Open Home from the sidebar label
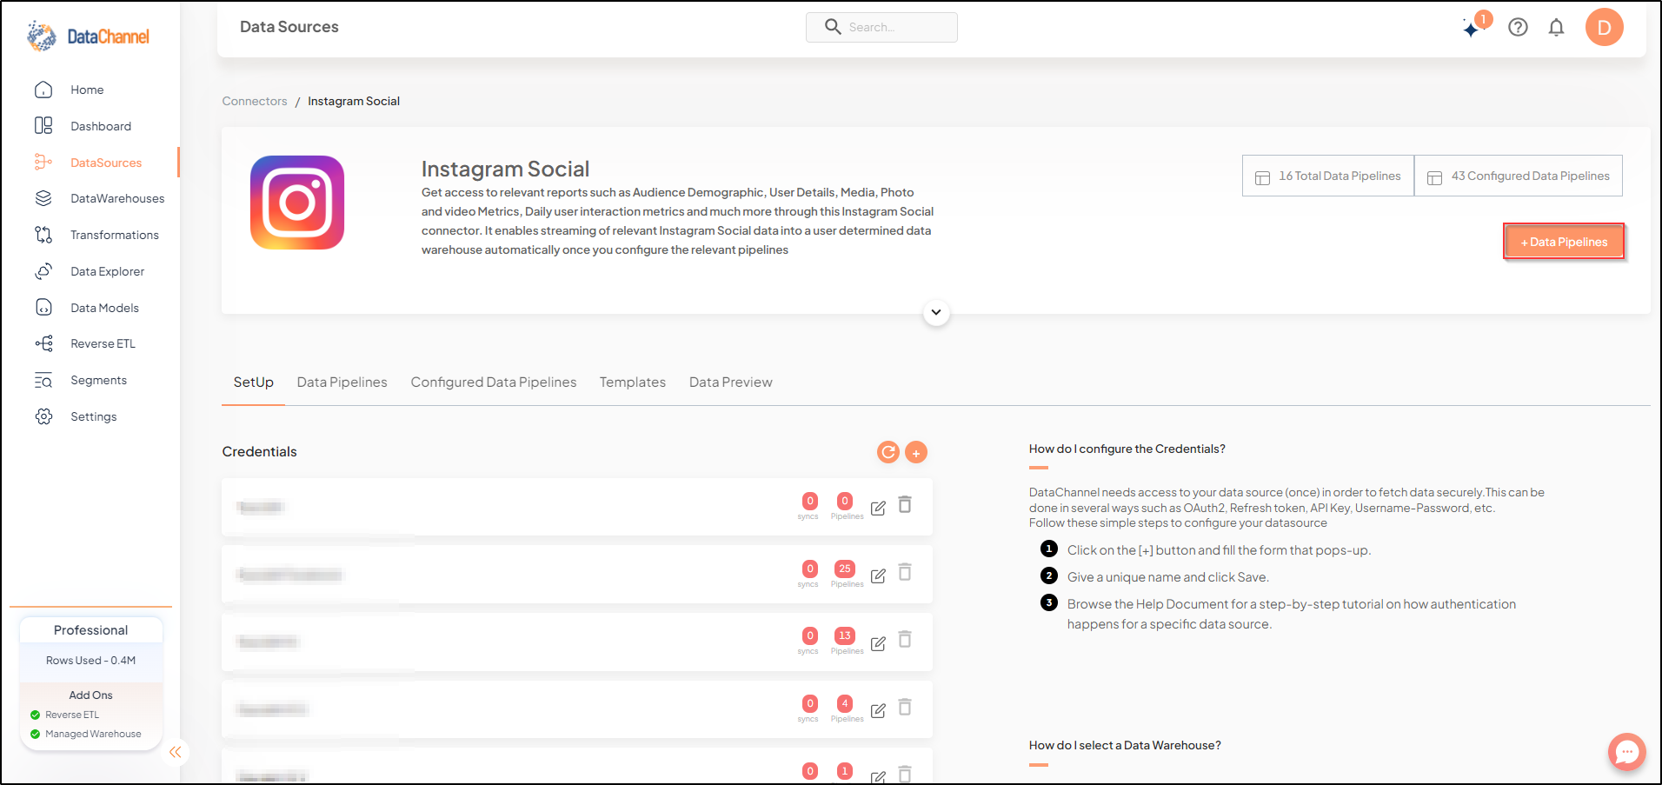The height and width of the screenshot is (785, 1662). click(87, 90)
